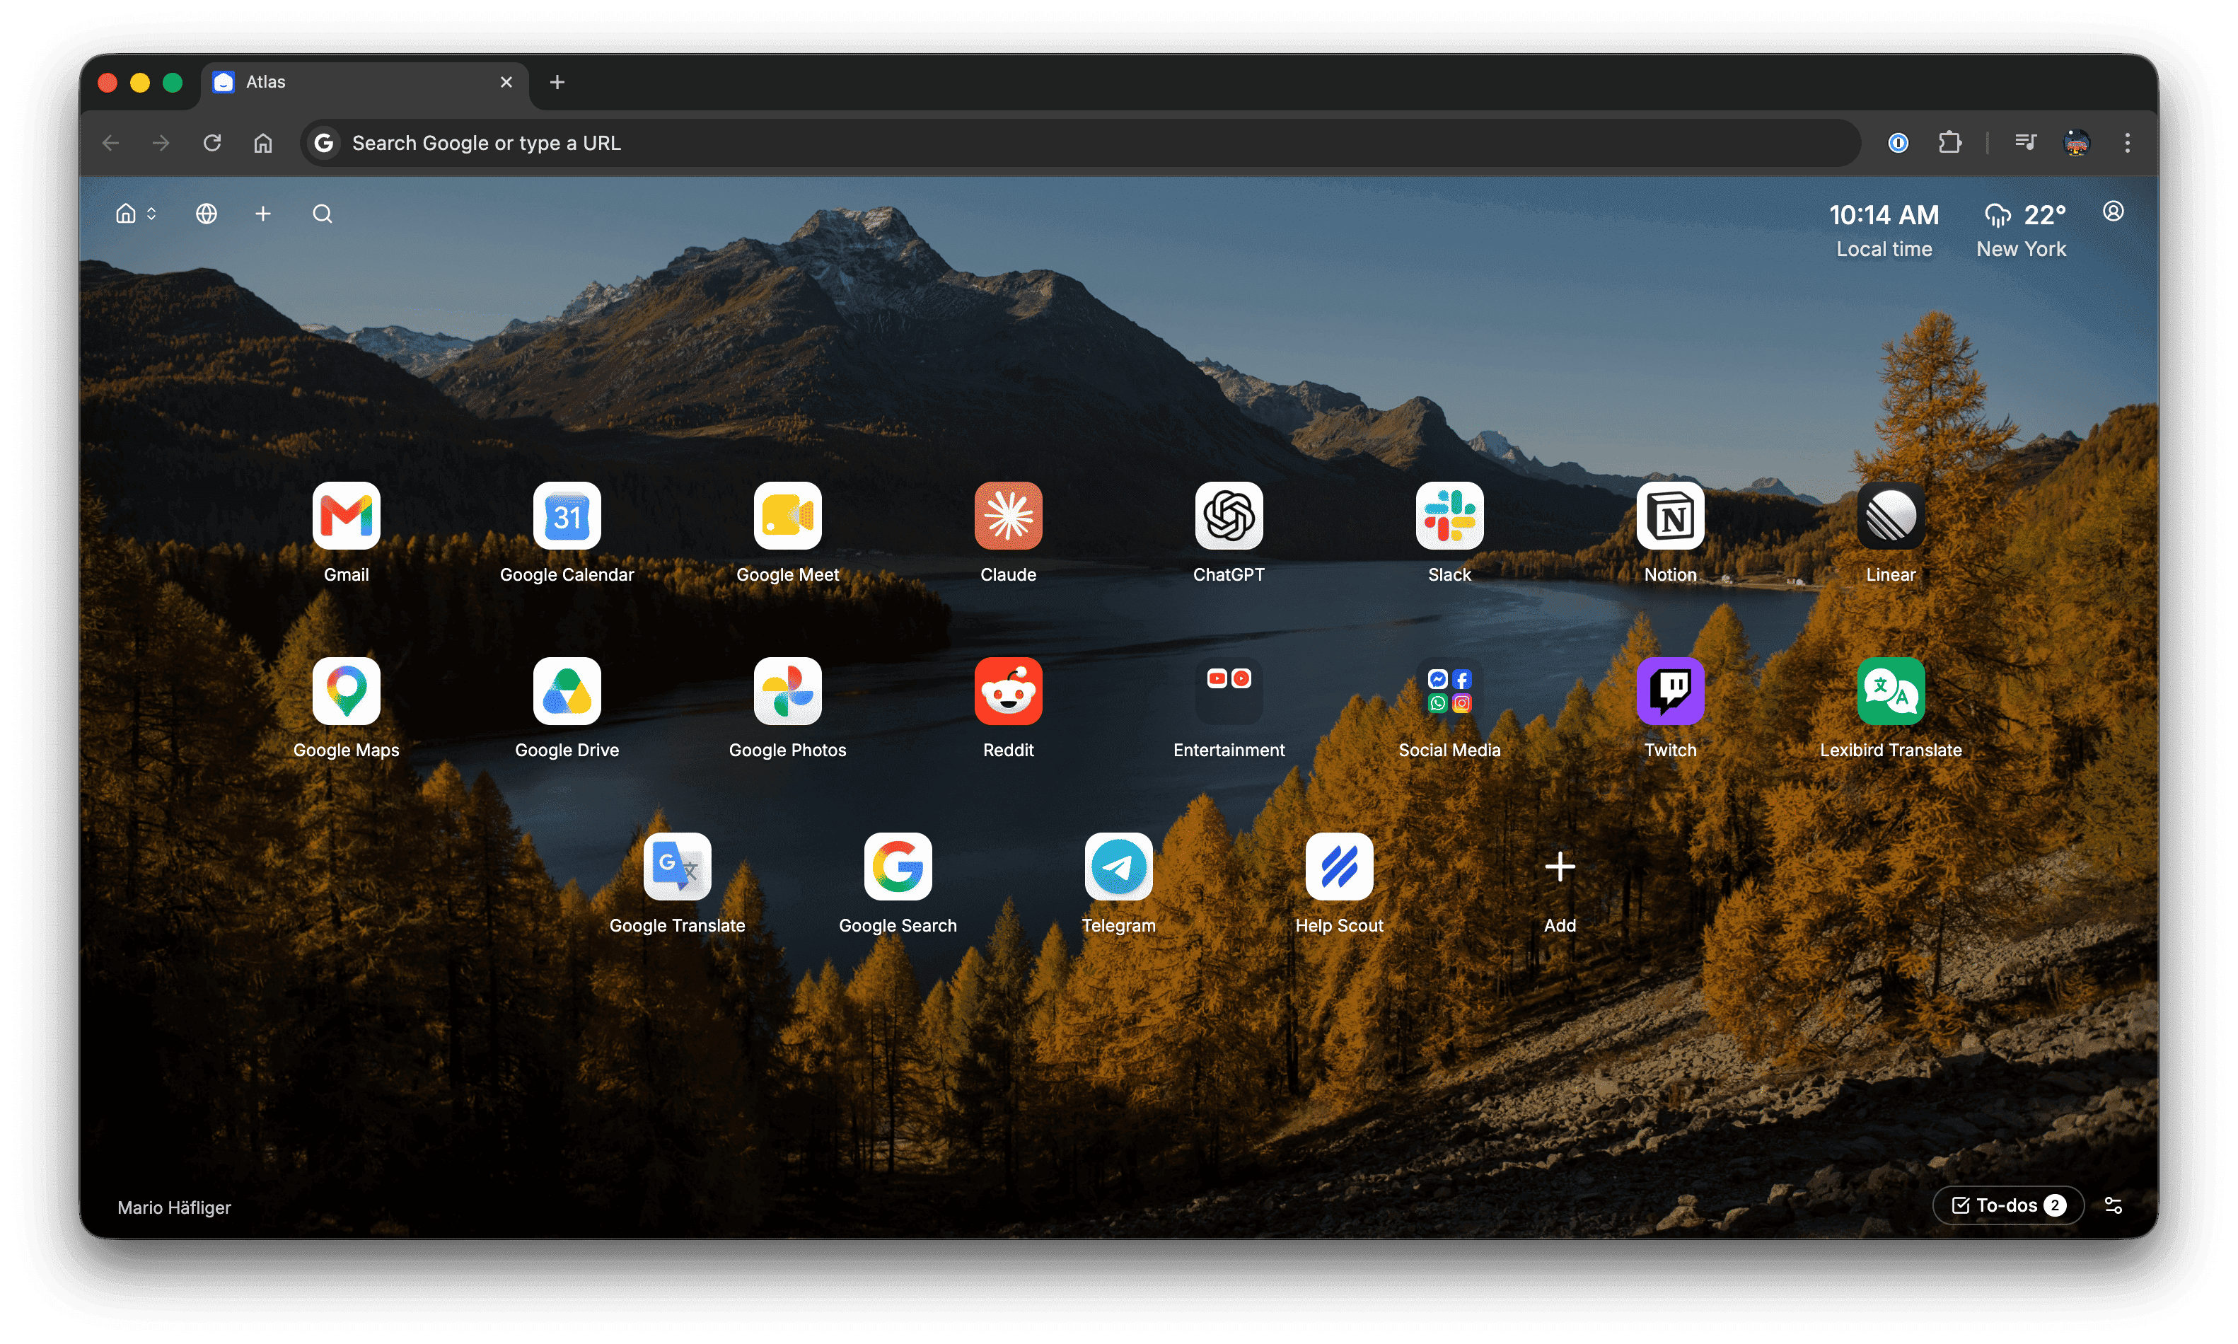Viewport: 2238px width, 1344px height.
Task: Open Google Drive shortcut
Action: pos(567,691)
